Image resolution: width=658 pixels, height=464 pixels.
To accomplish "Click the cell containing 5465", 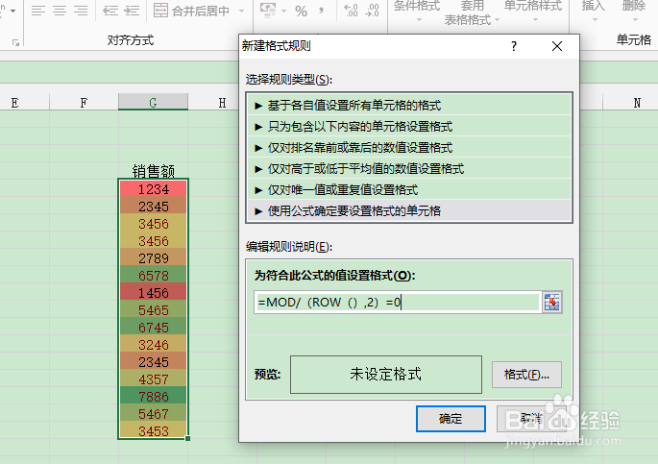I will [154, 309].
